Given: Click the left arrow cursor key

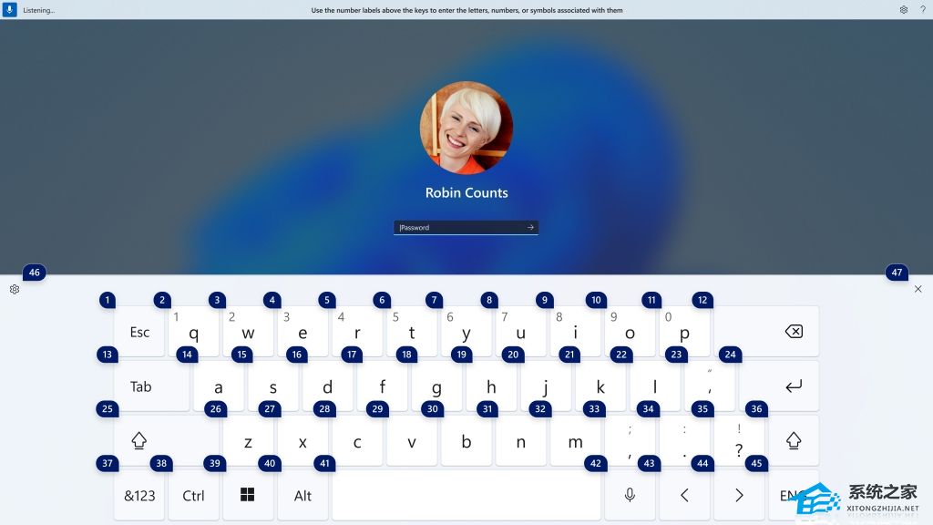Looking at the screenshot, I should (684, 495).
